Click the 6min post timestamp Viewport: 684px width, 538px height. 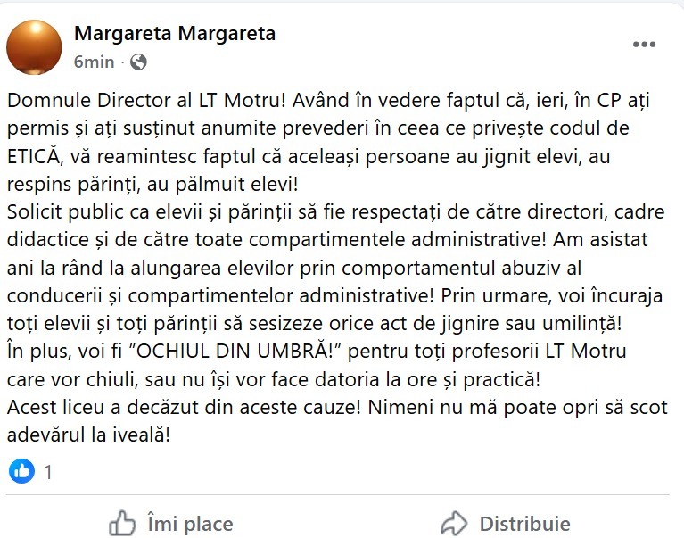95,62
